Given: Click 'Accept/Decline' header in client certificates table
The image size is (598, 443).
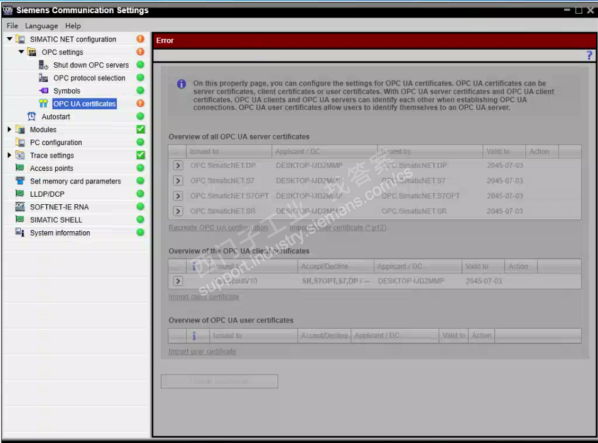Looking at the screenshot, I should tap(335, 266).
